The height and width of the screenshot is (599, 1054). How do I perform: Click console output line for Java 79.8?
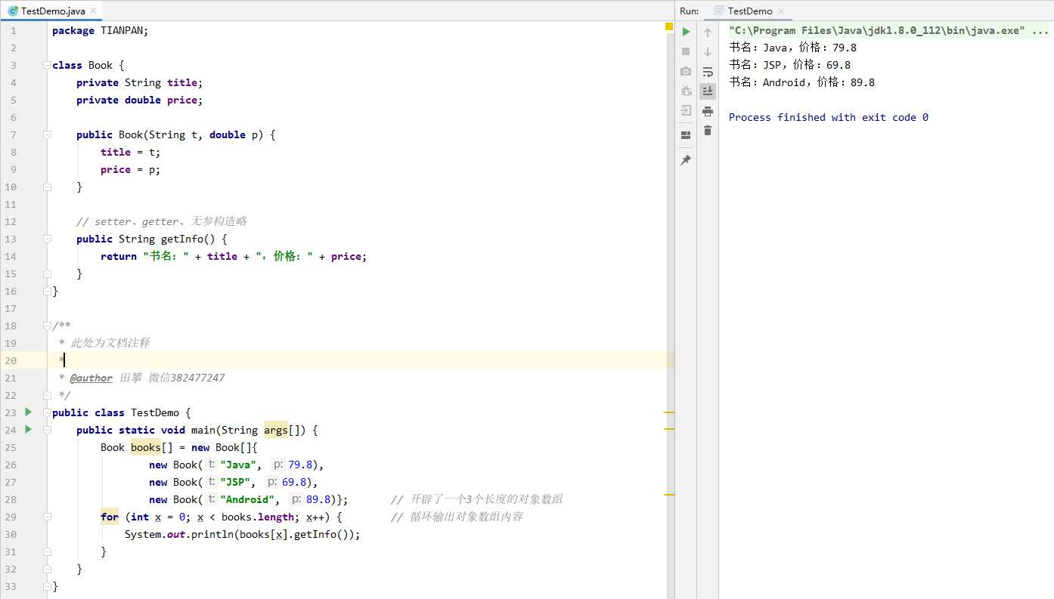(x=792, y=48)
